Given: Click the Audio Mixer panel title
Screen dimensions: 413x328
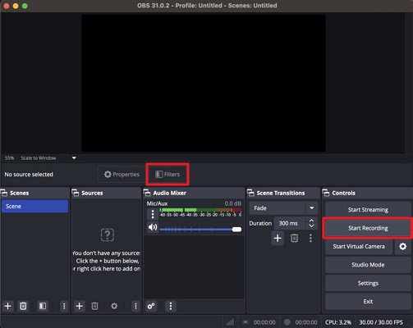Looking at the screenshot, I should (x=169, y=193).
